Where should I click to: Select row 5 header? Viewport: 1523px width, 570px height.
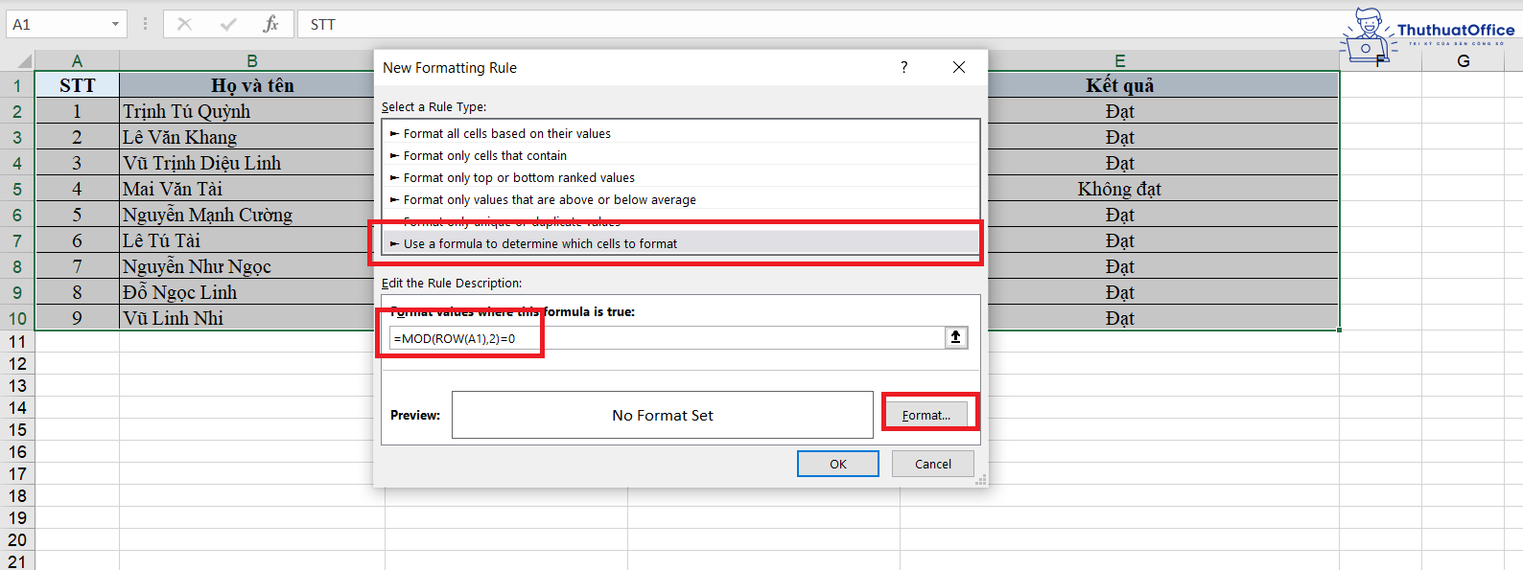tap(16, 189)
